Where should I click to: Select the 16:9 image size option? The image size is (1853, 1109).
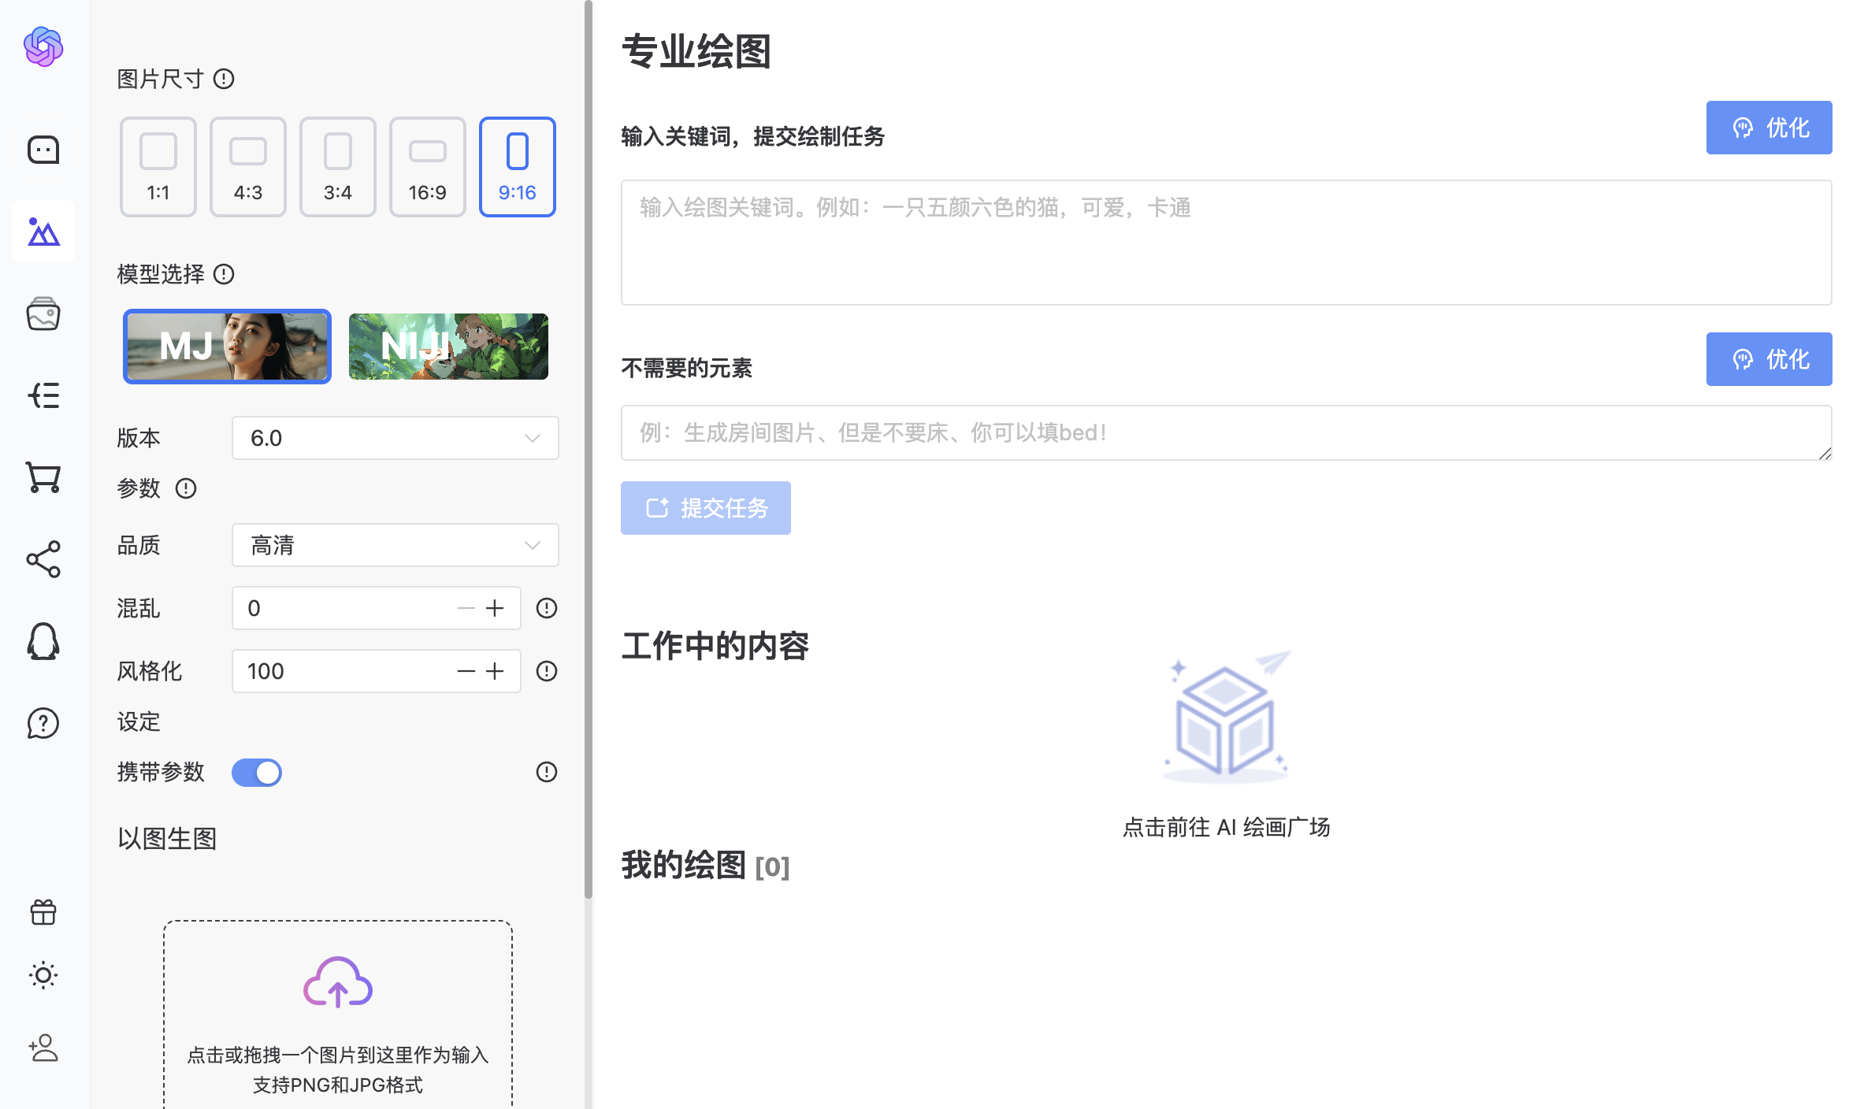(428, 167)
